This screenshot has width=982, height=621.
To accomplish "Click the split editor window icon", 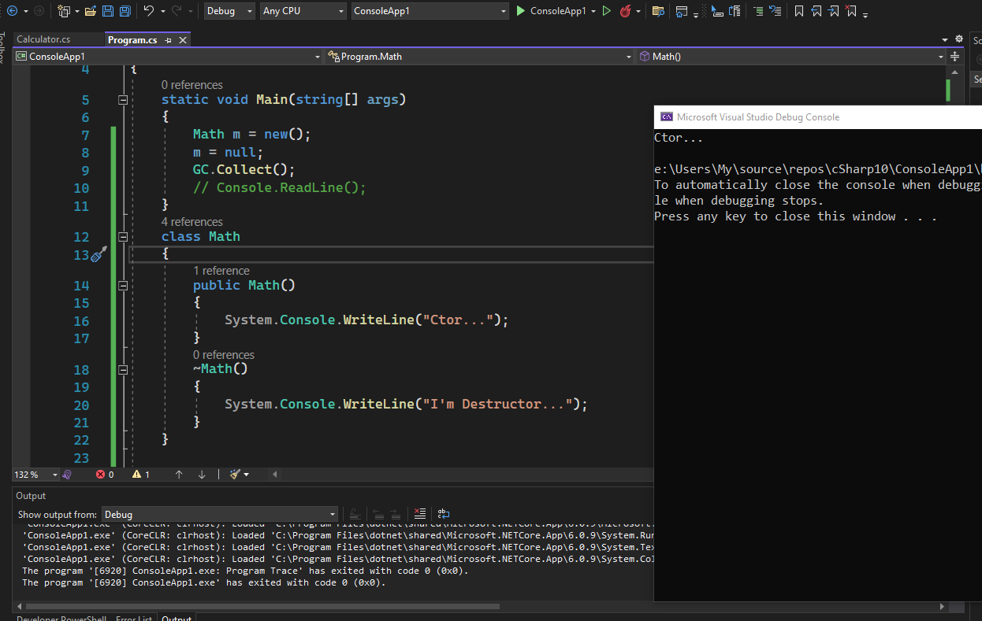I will click(x=954, y=57).
